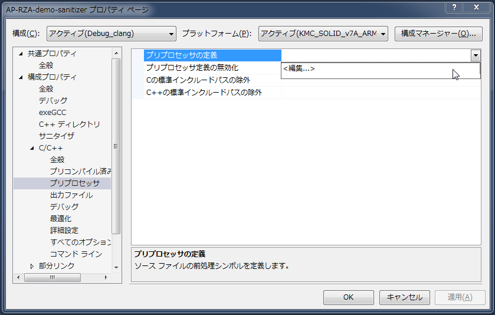Select C++ ディレクトリ tree item
The width and height of the screenshot is (495, 315).
69,124
